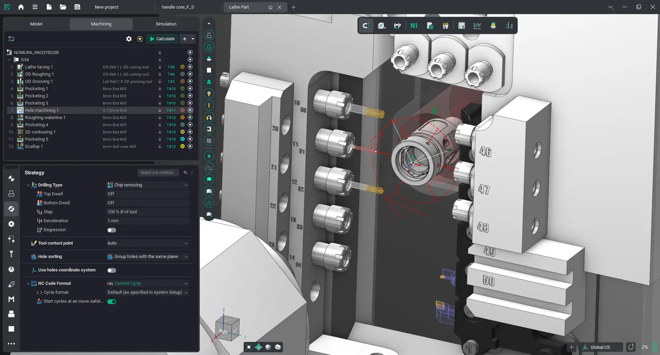Toggle enable circle for Hole machining 1
Image resolution: width=660 pixels, height=355 pixels.
point(190,110)
